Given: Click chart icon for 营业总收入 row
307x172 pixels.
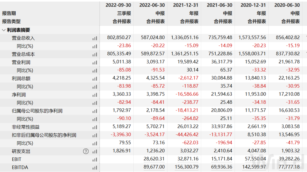Looking at the screenshot, I should (x=95, y=38).
